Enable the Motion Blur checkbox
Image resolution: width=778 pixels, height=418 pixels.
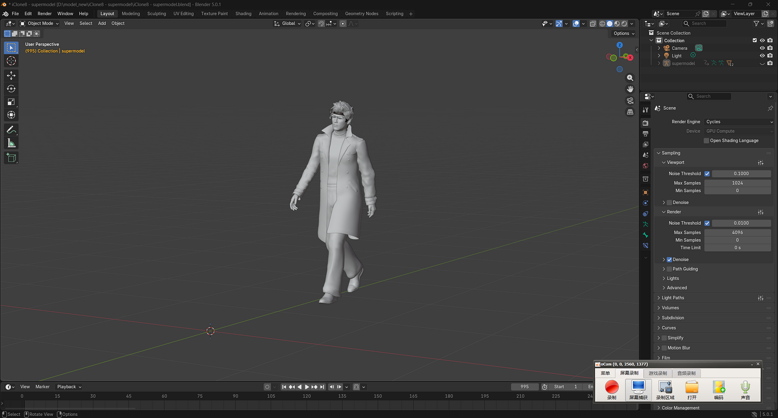664,348
